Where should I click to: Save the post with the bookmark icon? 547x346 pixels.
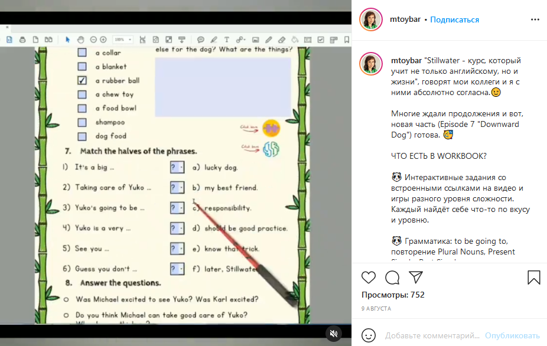tap(533, 278)
